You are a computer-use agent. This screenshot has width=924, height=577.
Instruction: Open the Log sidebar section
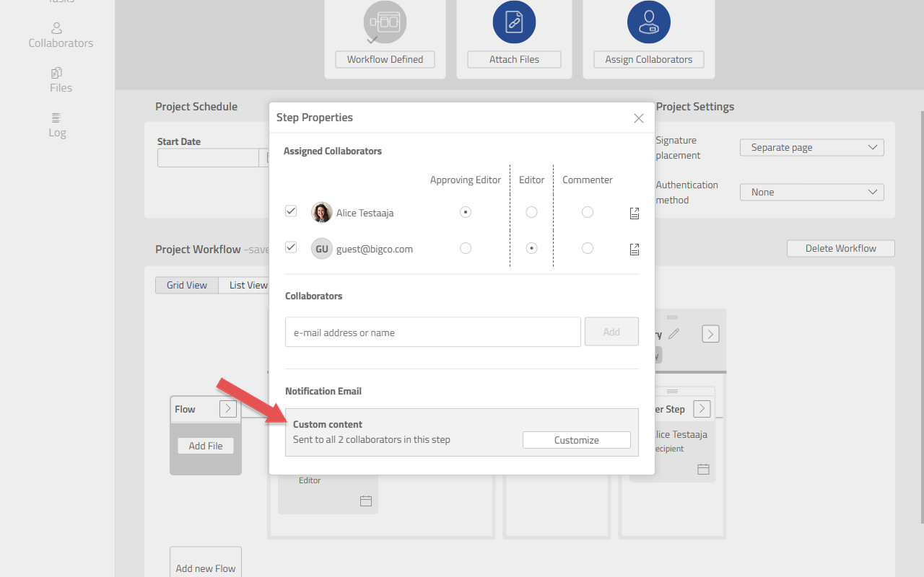(x=57, y=125)
